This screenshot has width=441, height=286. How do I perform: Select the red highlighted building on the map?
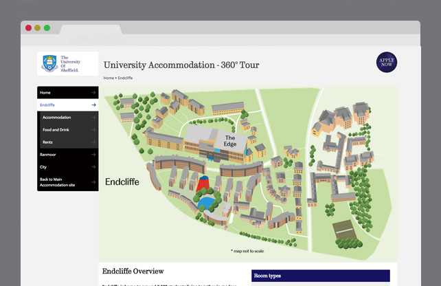pos(202,184)
